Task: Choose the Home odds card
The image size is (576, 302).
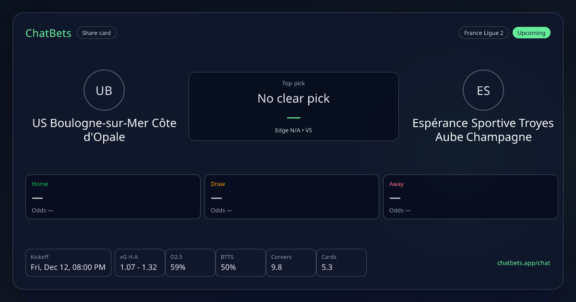Action: [113, 197]
